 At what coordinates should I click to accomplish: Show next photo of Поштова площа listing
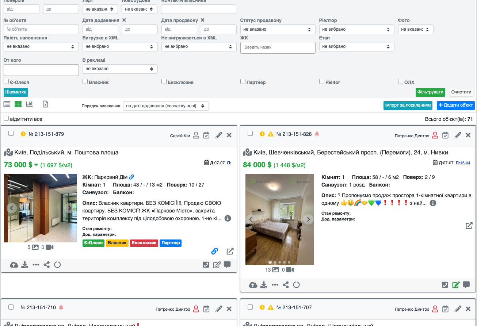click(x=69, y=208)
